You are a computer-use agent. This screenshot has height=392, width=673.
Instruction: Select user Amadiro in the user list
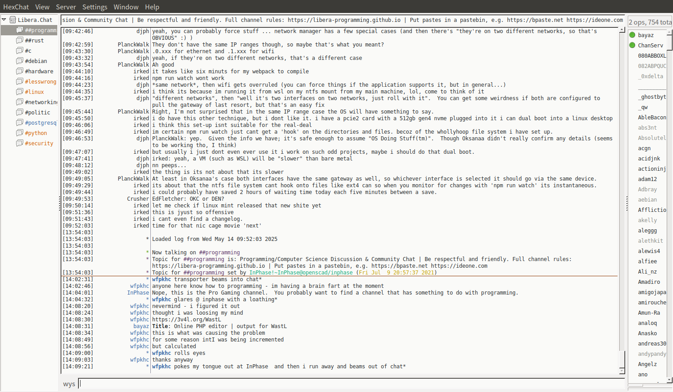click(649, 282)
